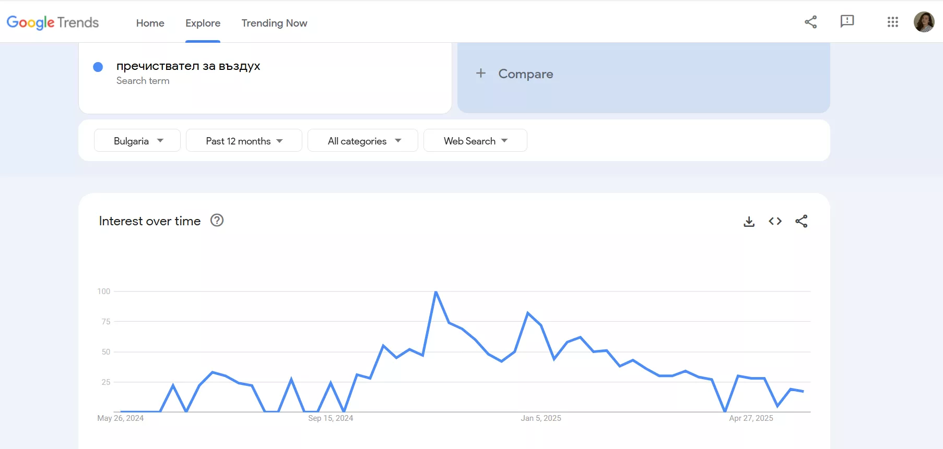Screen dimensions: 943x449
Task: Click the Jan 5, 2025 axis label
Action: coord(541,418)
